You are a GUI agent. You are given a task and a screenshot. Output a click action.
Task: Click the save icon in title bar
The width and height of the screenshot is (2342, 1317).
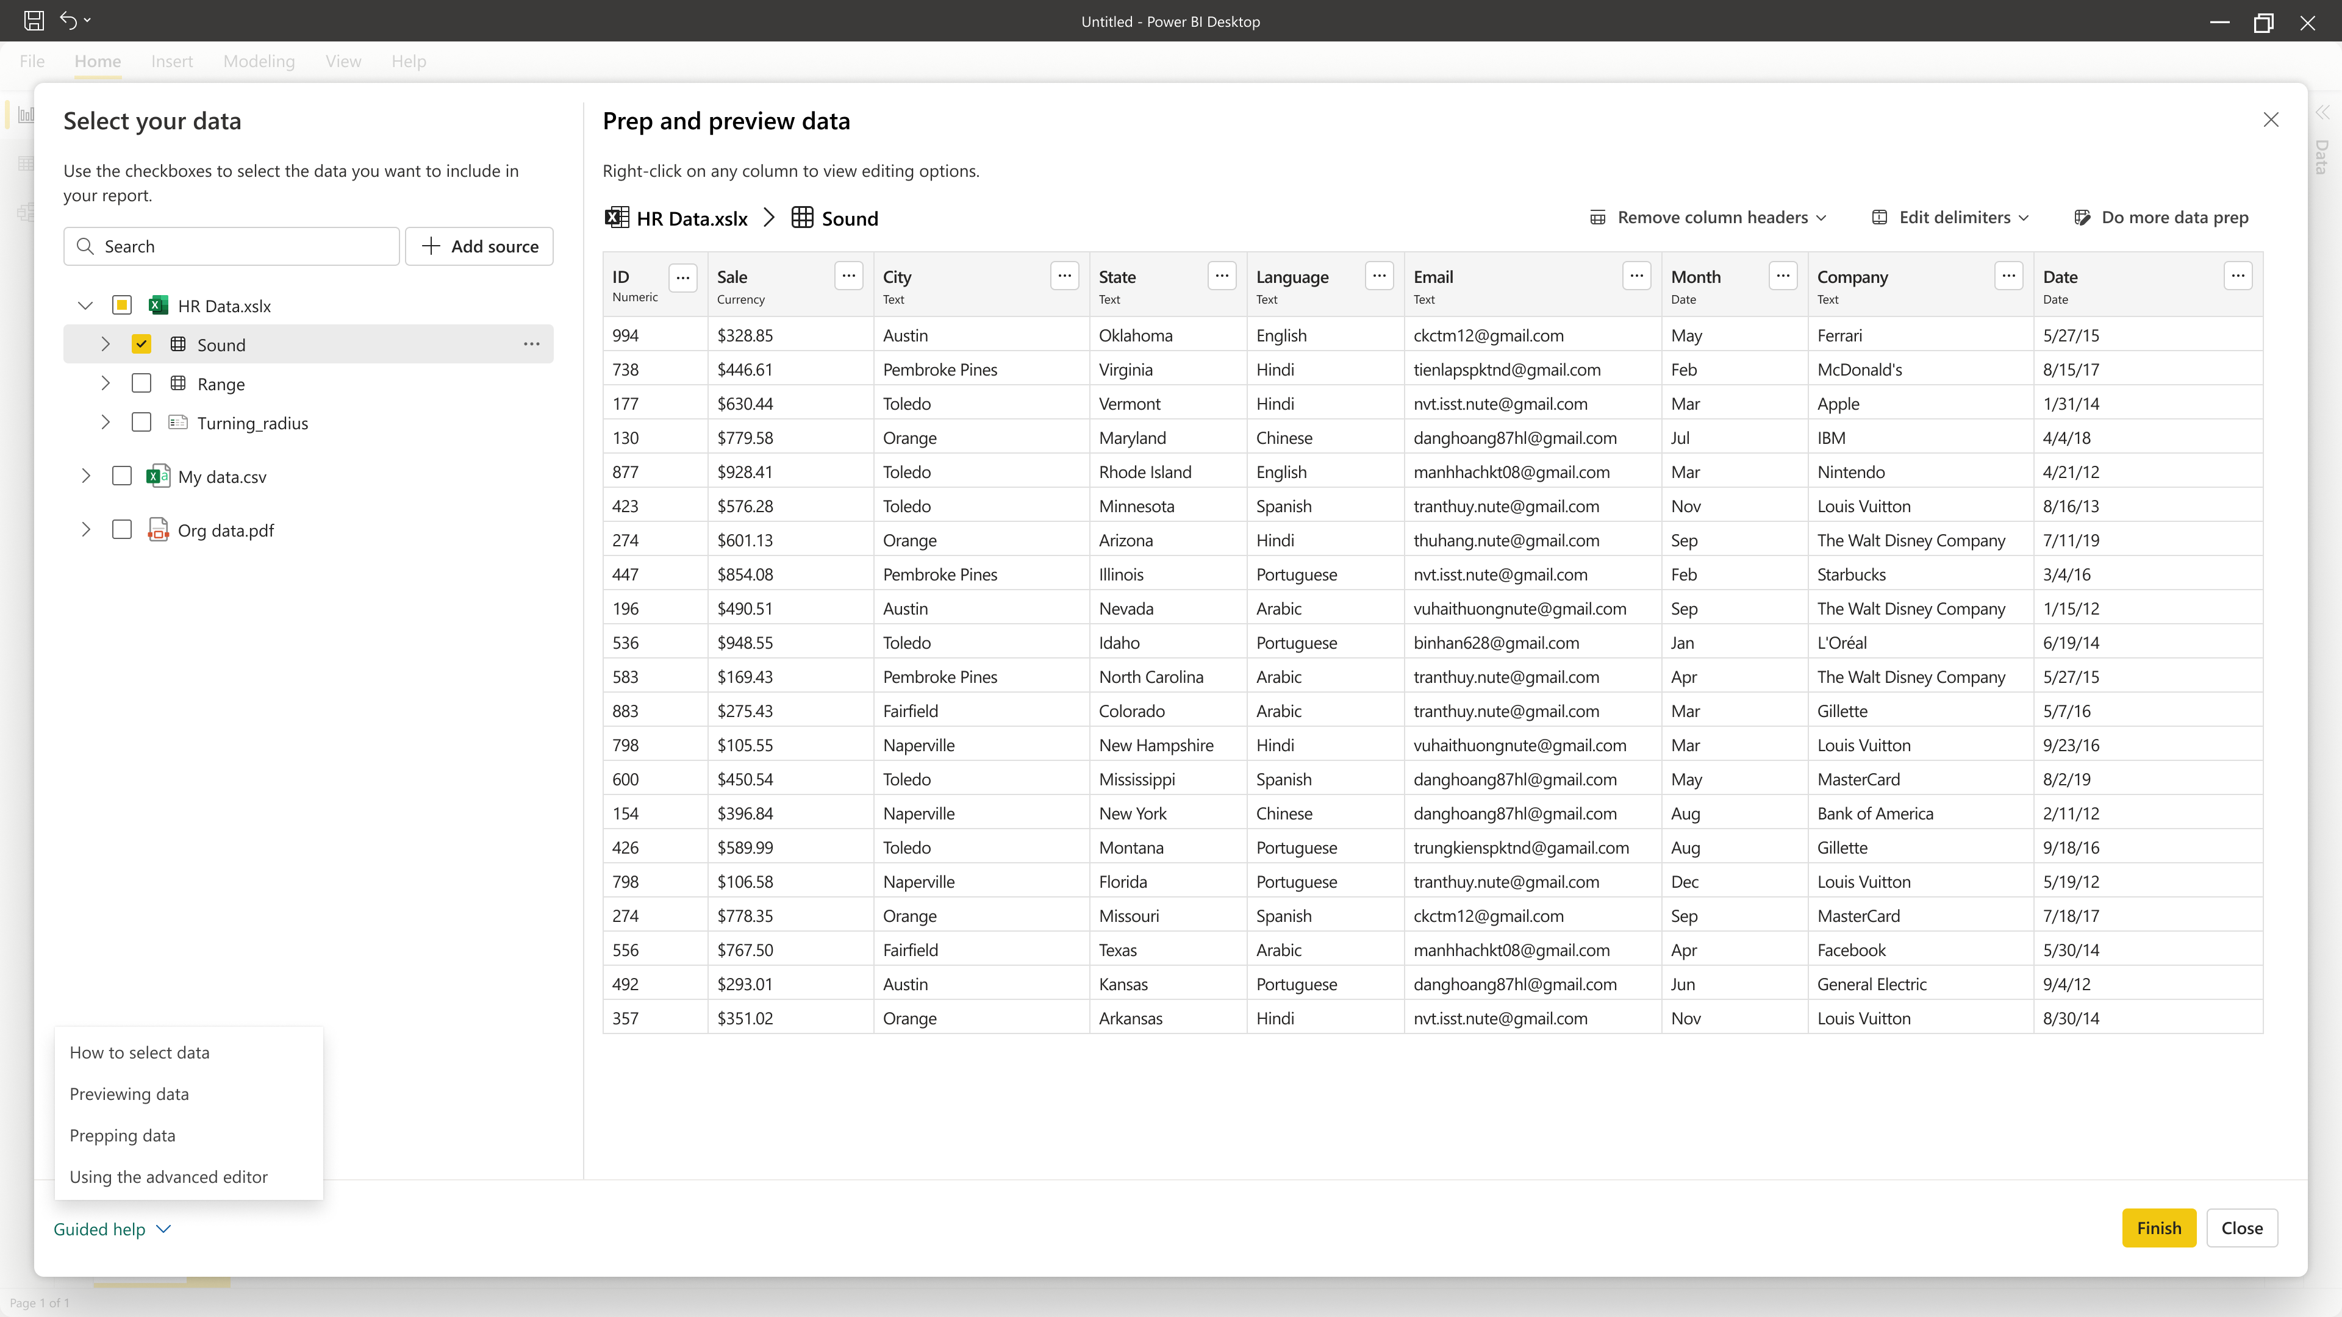coord(34,20)
